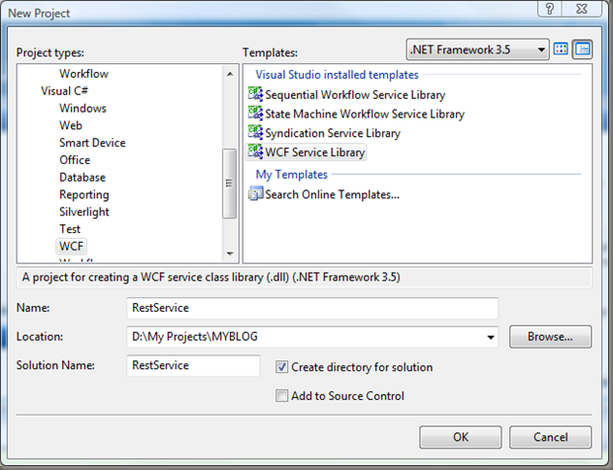Select the Reporting project type

pos(84,194)
